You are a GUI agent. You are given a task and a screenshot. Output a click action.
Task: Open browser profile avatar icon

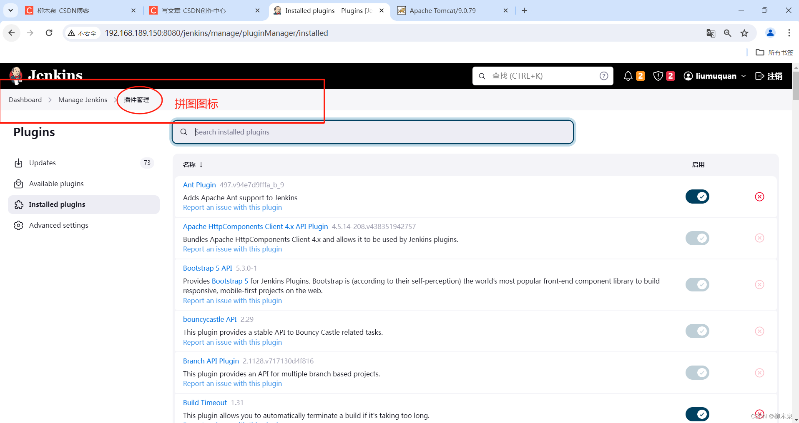coord(770,33)
